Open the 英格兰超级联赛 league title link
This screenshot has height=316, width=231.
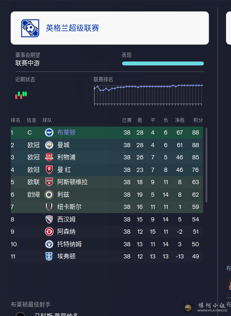coord(72,28)
